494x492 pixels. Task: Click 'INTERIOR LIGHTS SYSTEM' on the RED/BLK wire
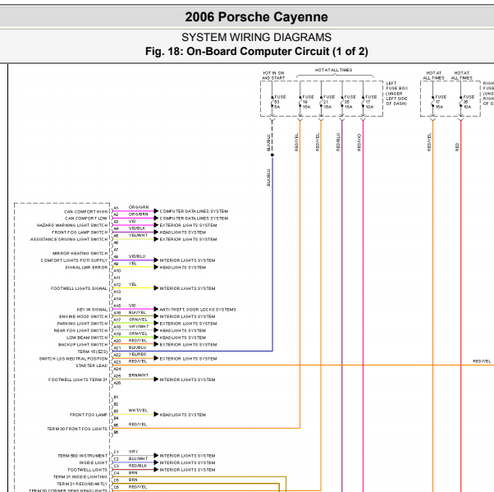click(187, 470)
